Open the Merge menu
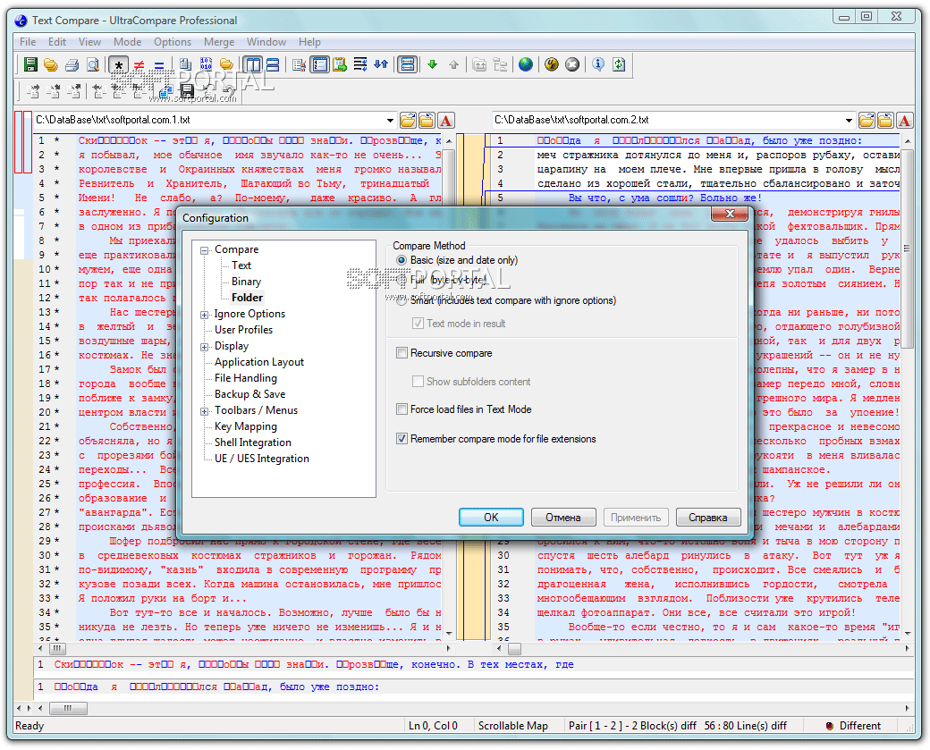Viewport: 930px width, 750px height. [219, 42]
